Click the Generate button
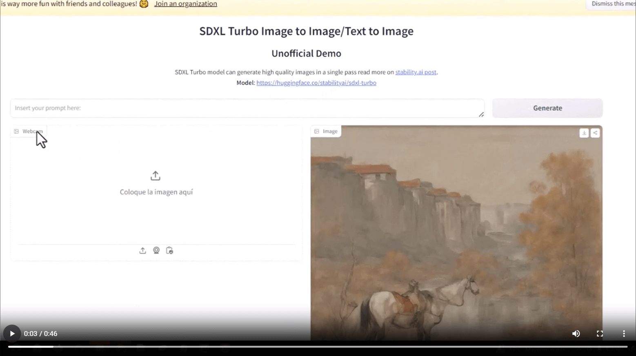Viewport: 636px width, 356px height. (x=547, y=108)
